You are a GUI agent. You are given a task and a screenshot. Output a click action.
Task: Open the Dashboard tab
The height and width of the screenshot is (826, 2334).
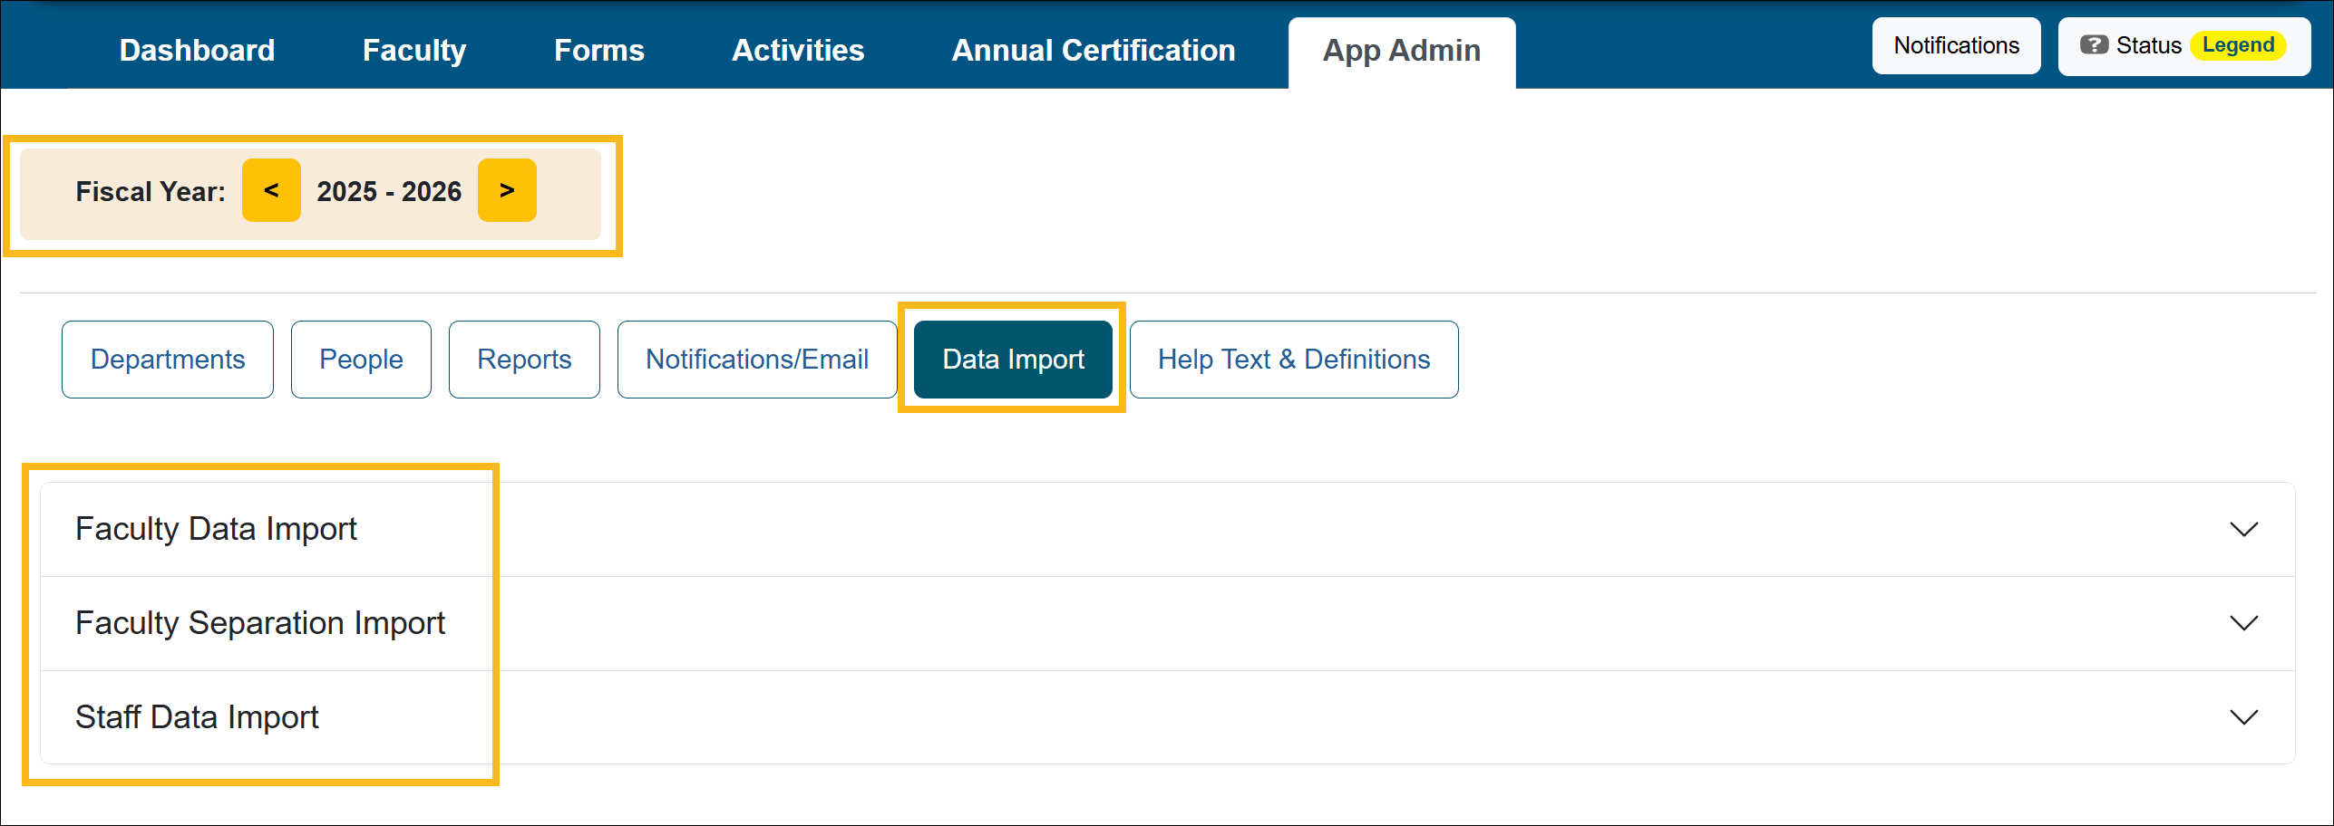[197, 50]
